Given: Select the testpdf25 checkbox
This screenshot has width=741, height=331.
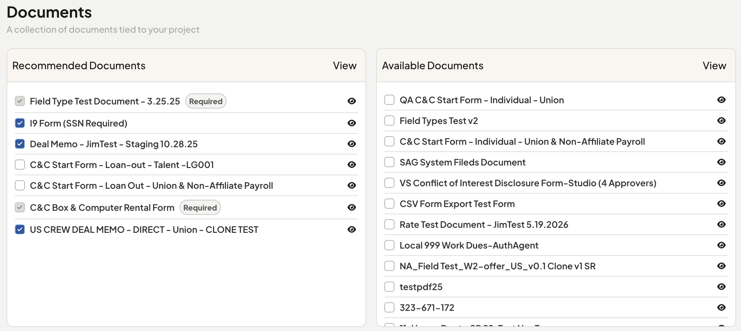Looking at the screenshot, I should point(389,287).
